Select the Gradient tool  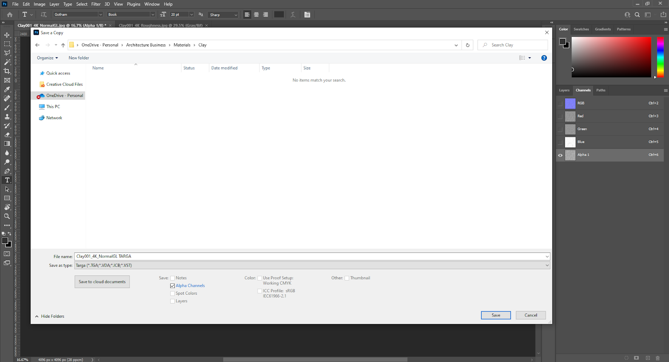(x=7, y=144)
